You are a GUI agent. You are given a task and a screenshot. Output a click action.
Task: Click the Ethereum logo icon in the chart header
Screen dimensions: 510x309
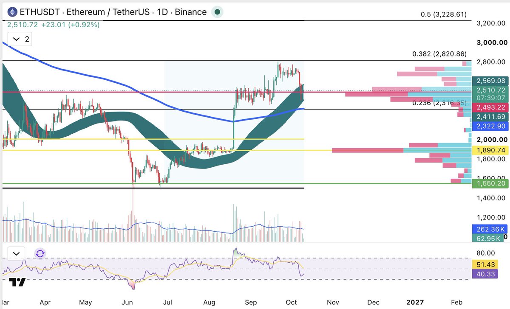pyautogui.click(x=12, y=11)
